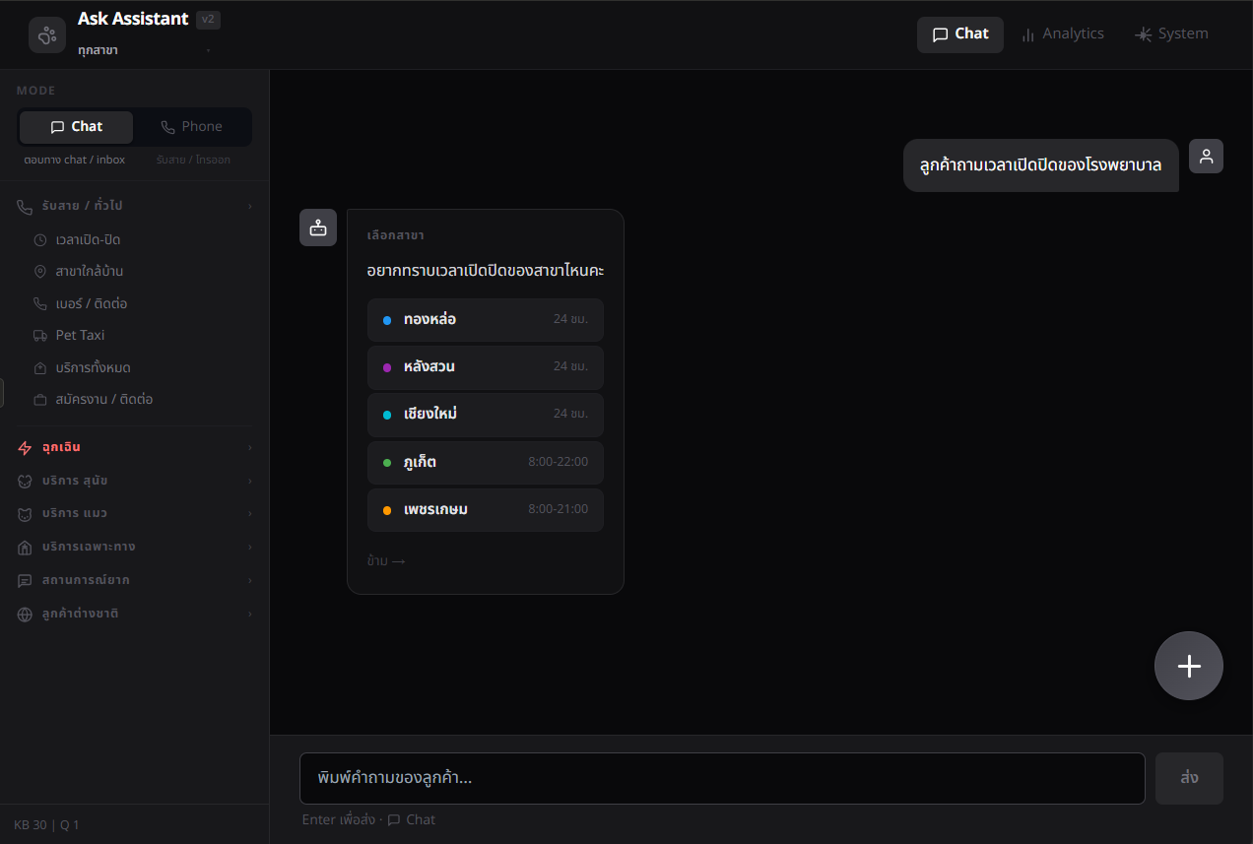Click the lightning bolt icon for ฉุกเฉิน
The image size is (1253, 844).
click(x=24, y=447)
